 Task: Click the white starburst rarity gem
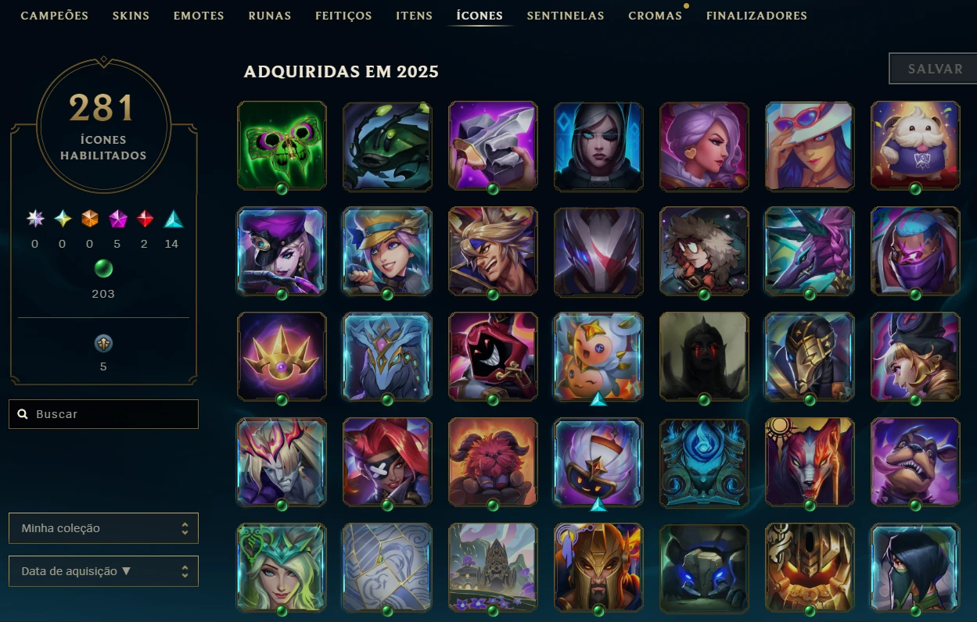(x=35, y=220)
